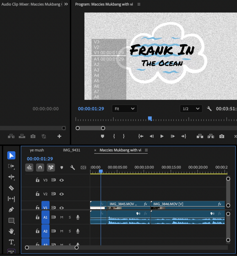
Task: Step back one frame
Action: tap(152, 136)
